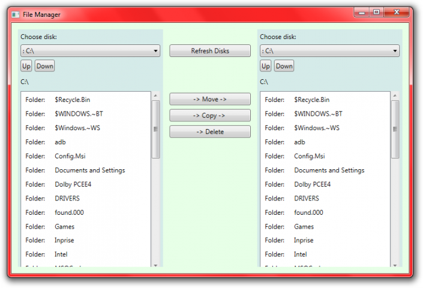Select found.000 in right list

coord(325,212)
